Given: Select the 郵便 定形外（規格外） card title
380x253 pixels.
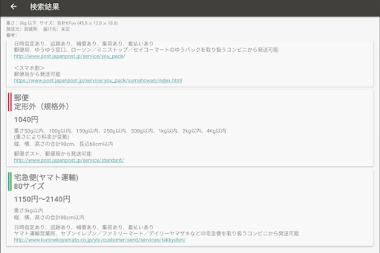Looking at the screenshot, I should [x=41, y=102].
